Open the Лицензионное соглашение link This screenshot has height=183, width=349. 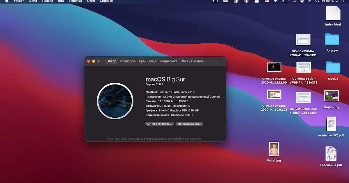184,139
